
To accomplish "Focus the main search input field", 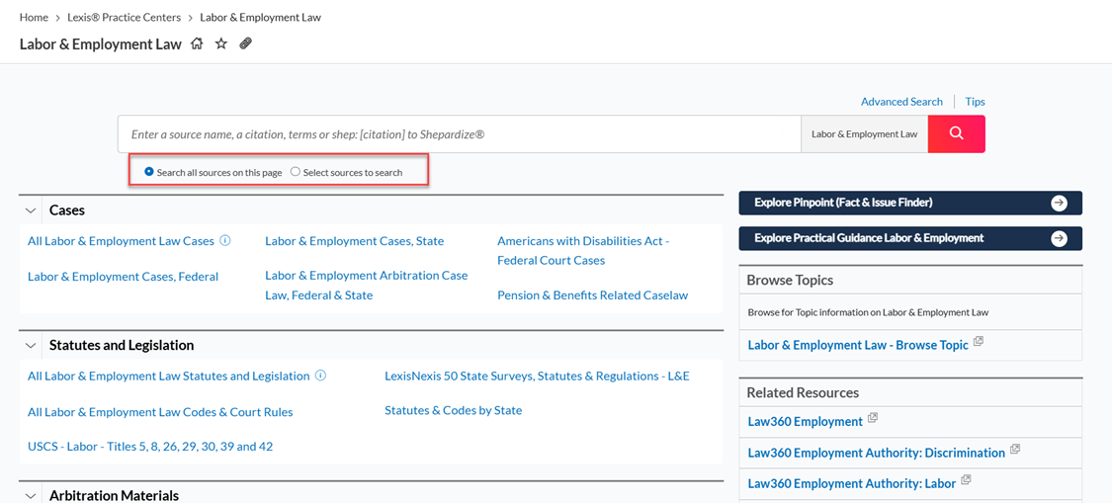I will pyautogui.click(x=460, y=133).
